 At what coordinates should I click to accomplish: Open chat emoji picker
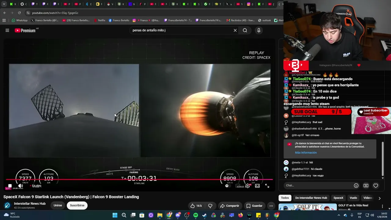coord(356,185)
